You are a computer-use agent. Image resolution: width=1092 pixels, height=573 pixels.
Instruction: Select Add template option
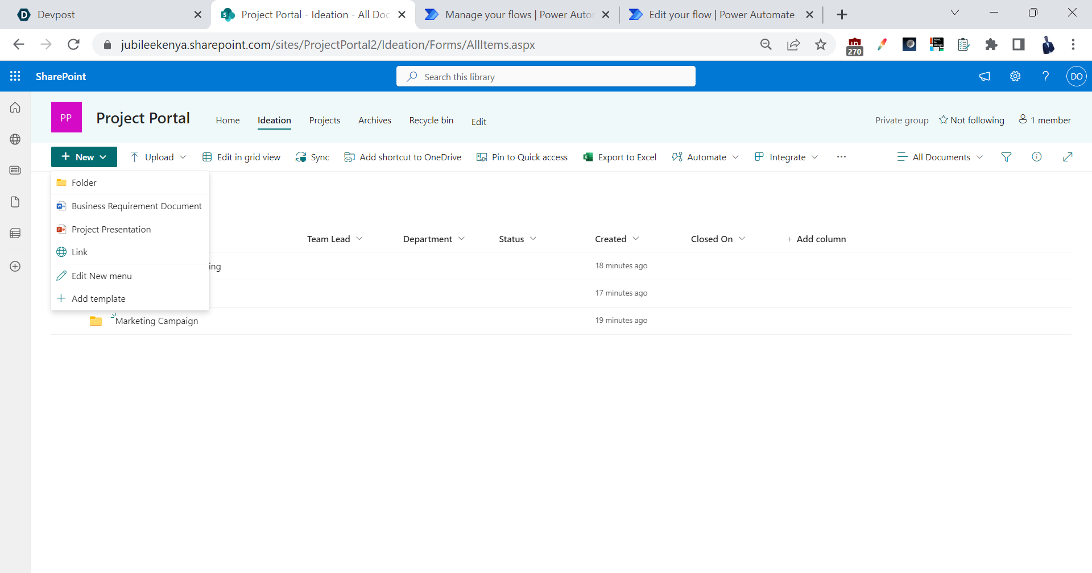click(130, 298)
